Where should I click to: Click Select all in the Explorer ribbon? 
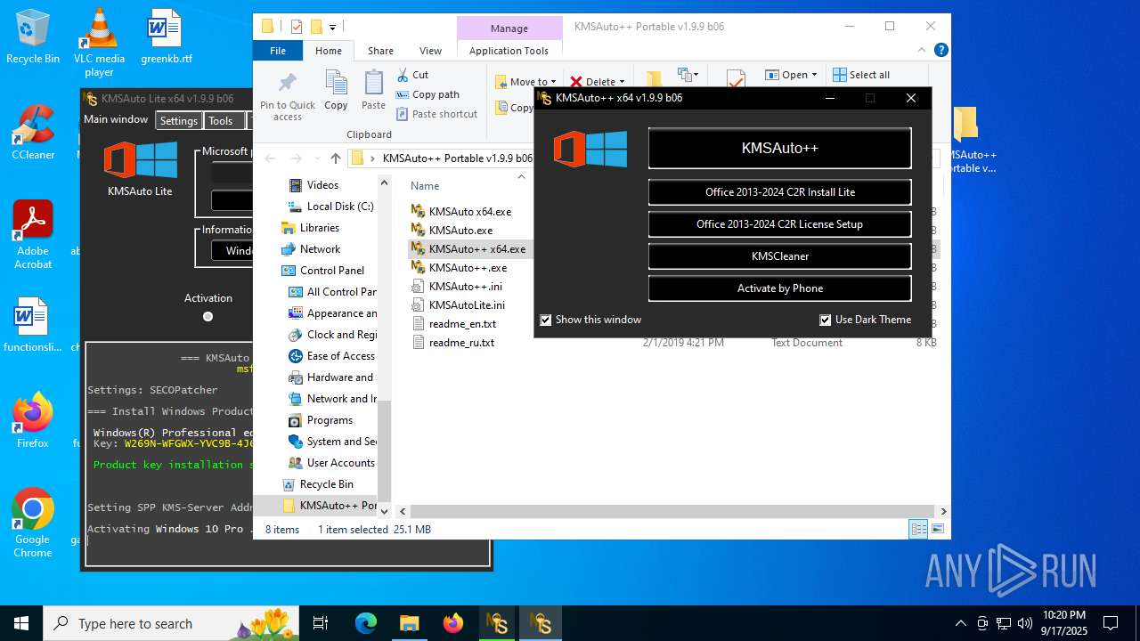point(860,75)
